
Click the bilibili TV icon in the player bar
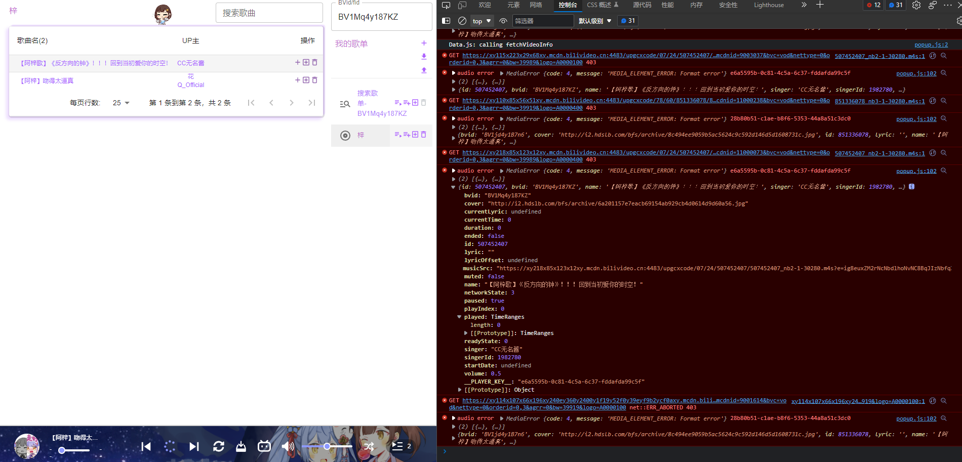point(264,446)
